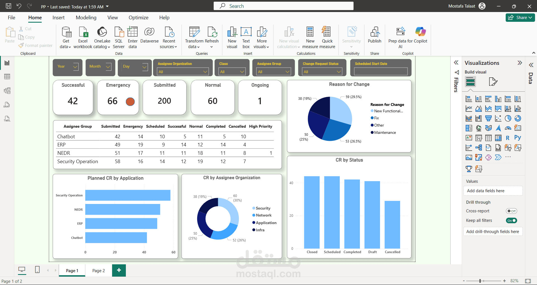Image resolution: width=537 pixels, height=285 pixels.
Task: Click the Search box in title bar
Action: [x=283, y=6]
